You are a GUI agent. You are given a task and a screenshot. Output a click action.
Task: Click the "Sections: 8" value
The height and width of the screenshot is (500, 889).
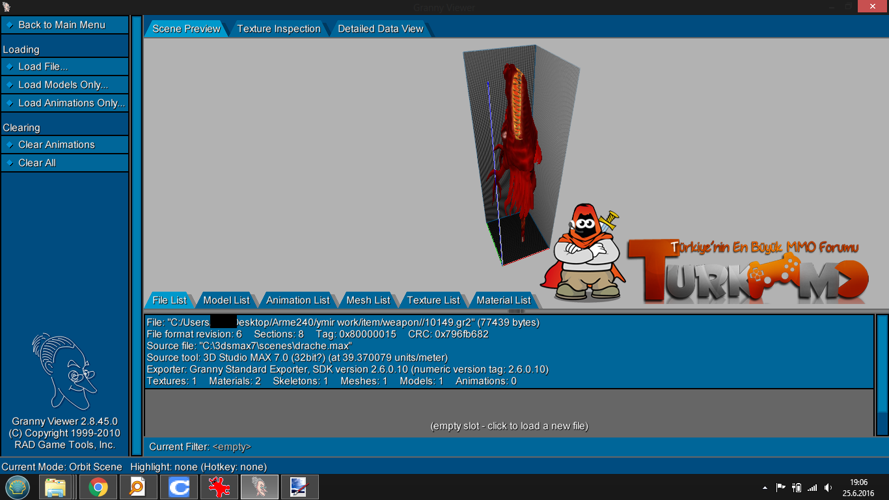point(279,334)
